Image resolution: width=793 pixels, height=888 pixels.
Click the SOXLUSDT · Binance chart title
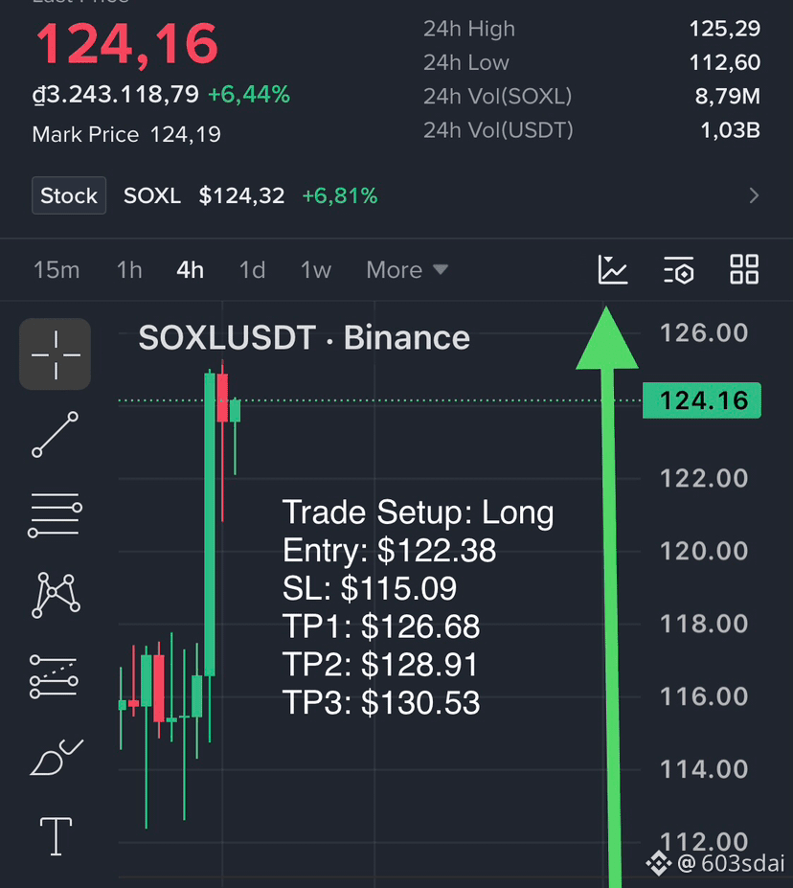pos(304,338)
